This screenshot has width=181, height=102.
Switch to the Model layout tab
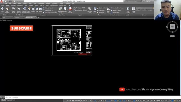click(4, 100)
